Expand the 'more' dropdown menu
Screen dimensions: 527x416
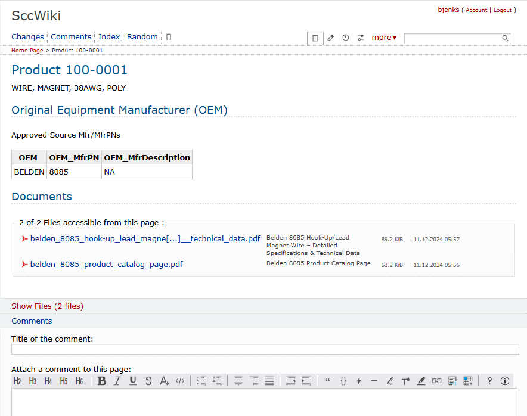coord(384,38)
